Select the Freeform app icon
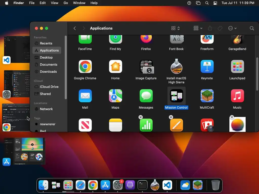Viewport: 259px width, 194px height. pyautogui.click(x=207, y=39)
